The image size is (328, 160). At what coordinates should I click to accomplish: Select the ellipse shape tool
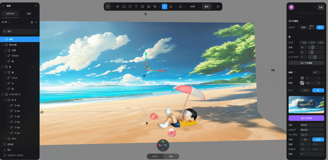coord(130,7)
